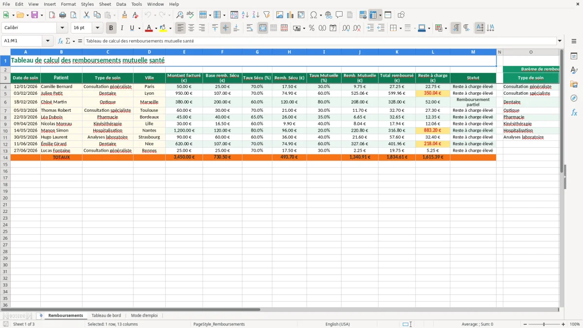Switch to the Mode d'emploi sheet tab

(144, 315)
